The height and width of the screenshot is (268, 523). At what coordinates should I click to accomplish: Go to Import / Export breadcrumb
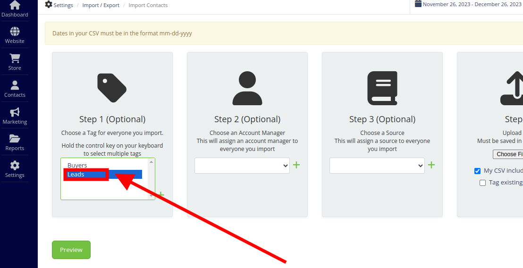101,5
